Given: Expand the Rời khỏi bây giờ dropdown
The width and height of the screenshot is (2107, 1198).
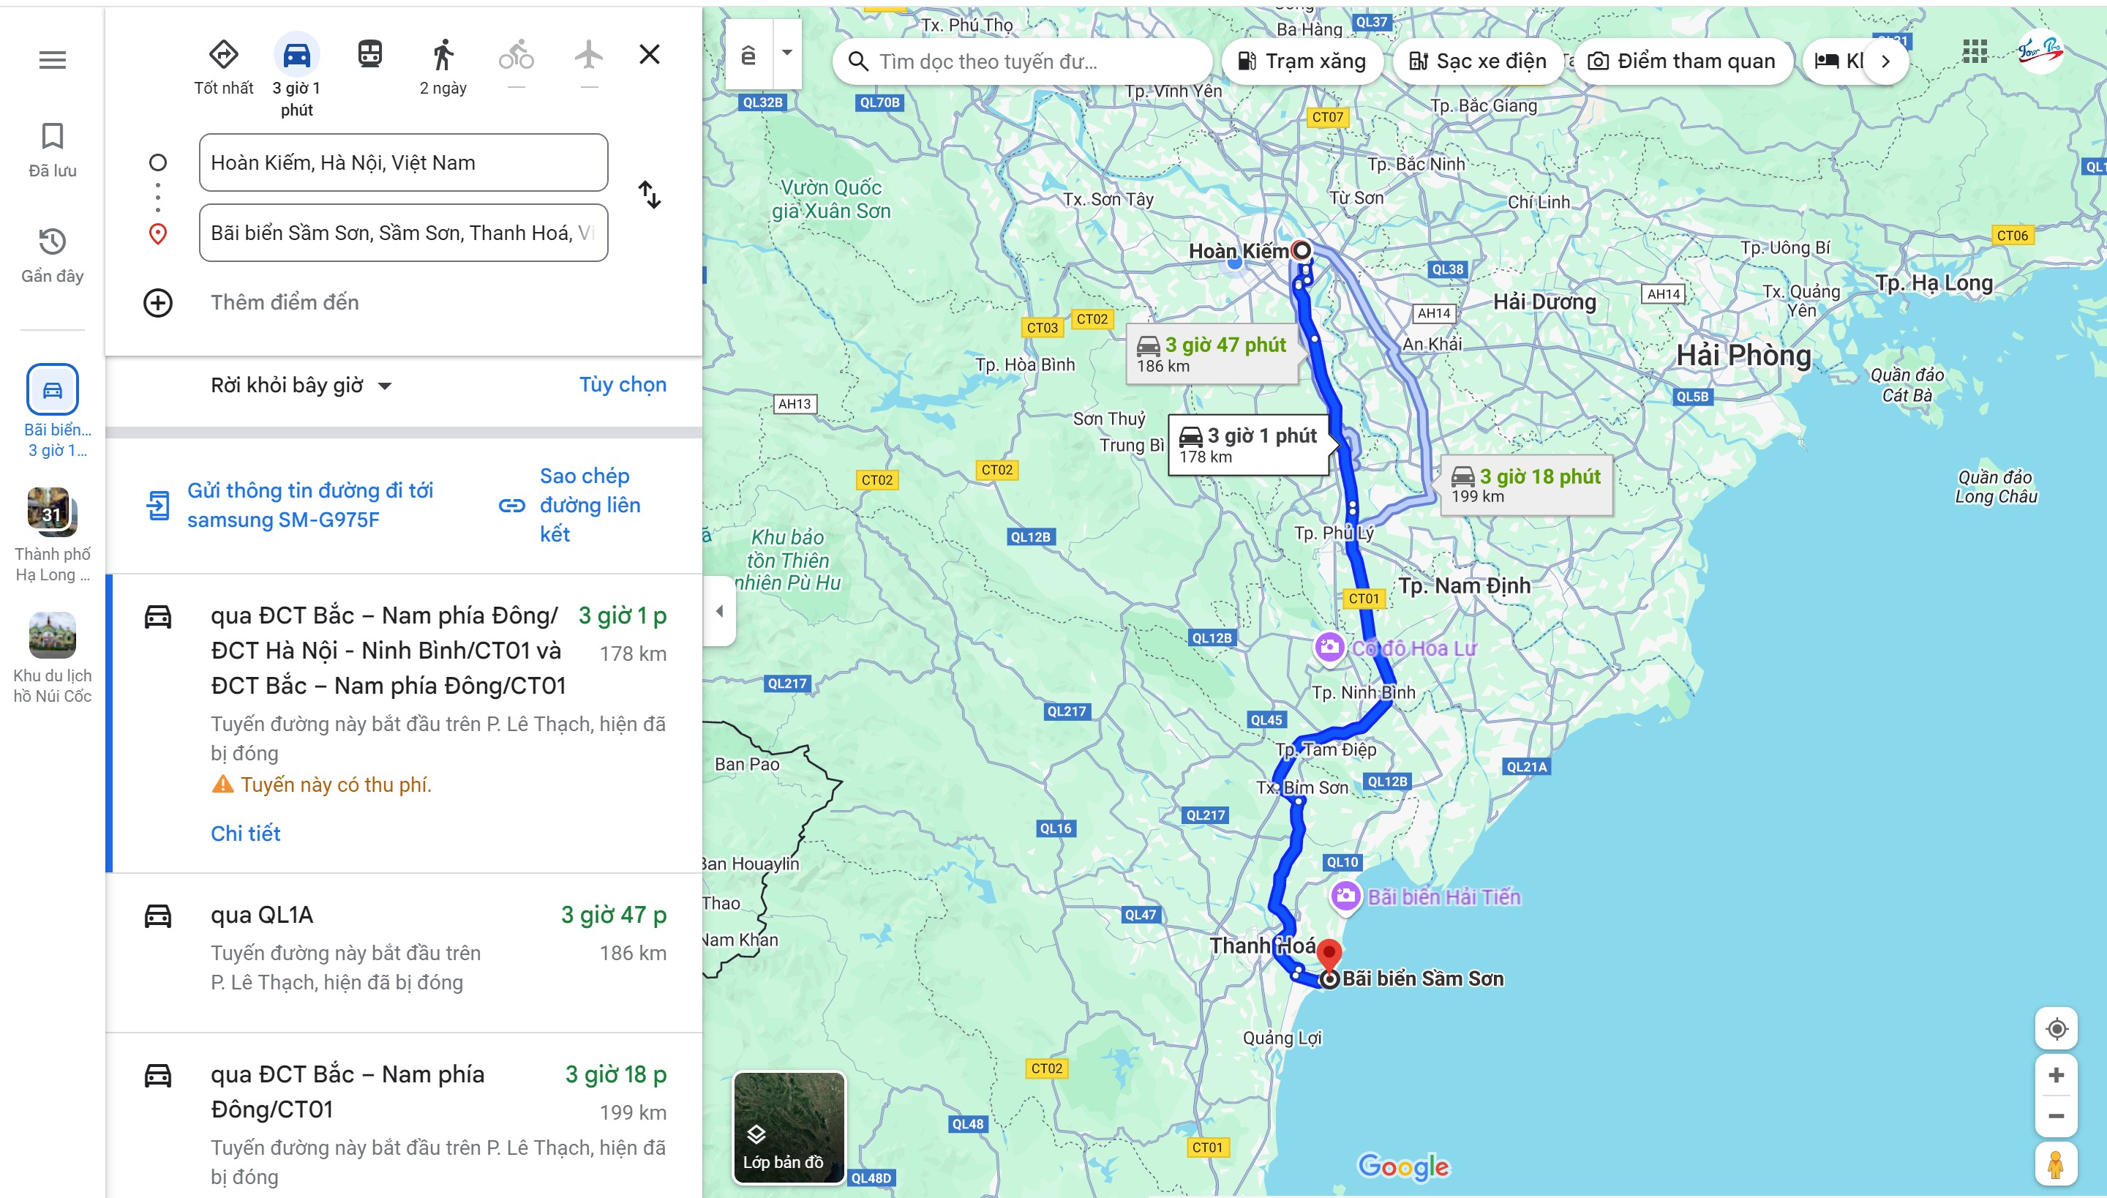Looking at the screenshot, I should pos(301,385).
